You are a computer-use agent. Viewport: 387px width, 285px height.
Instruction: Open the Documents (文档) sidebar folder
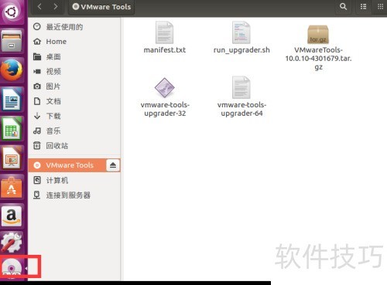click(74, 101)
